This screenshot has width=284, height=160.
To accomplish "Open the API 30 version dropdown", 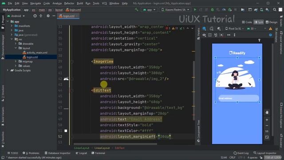I will point(252,28).
